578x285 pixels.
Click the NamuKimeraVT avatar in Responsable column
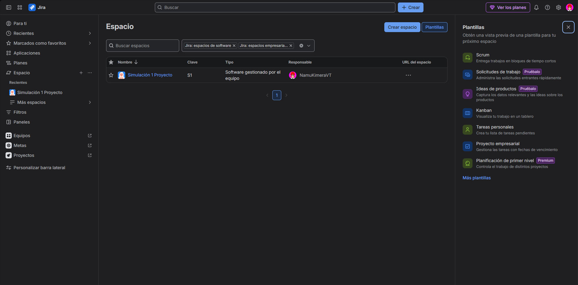pyautogui.click(x=293, y=75)
